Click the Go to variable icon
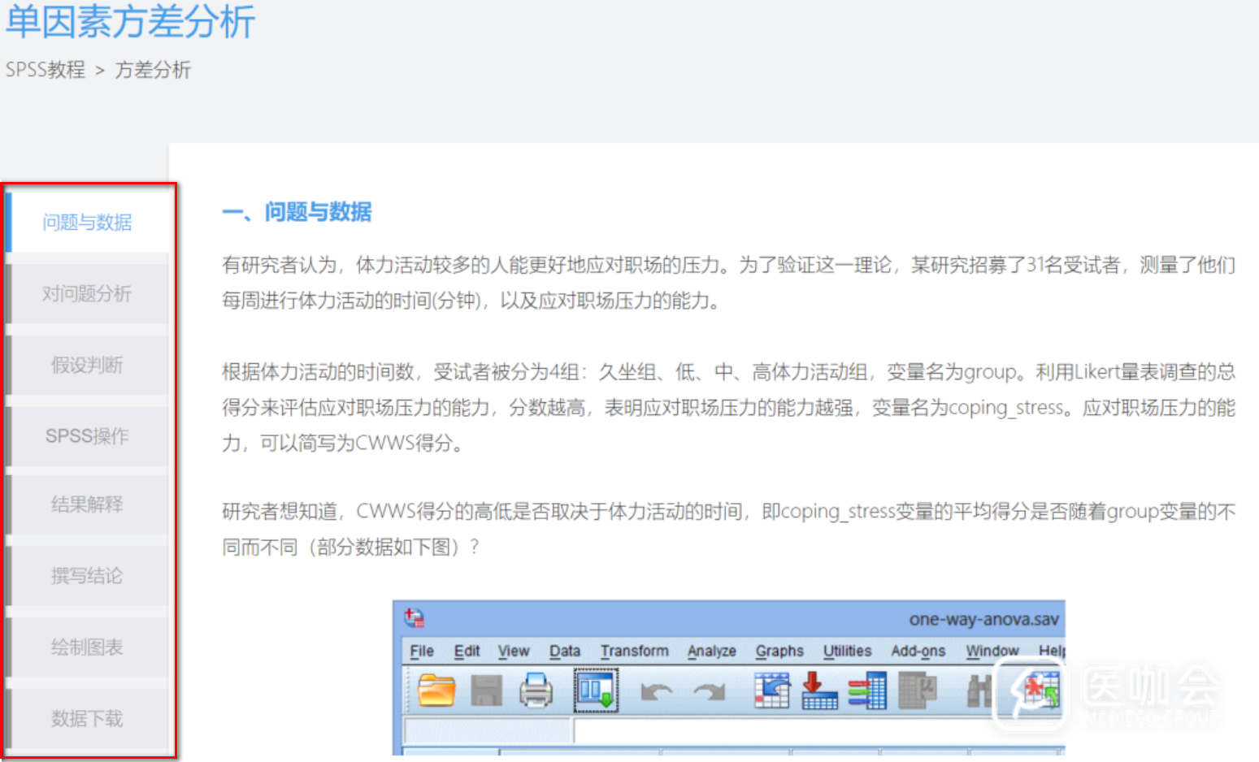This screenshot has height=762, width=1259. pos(818,691)
